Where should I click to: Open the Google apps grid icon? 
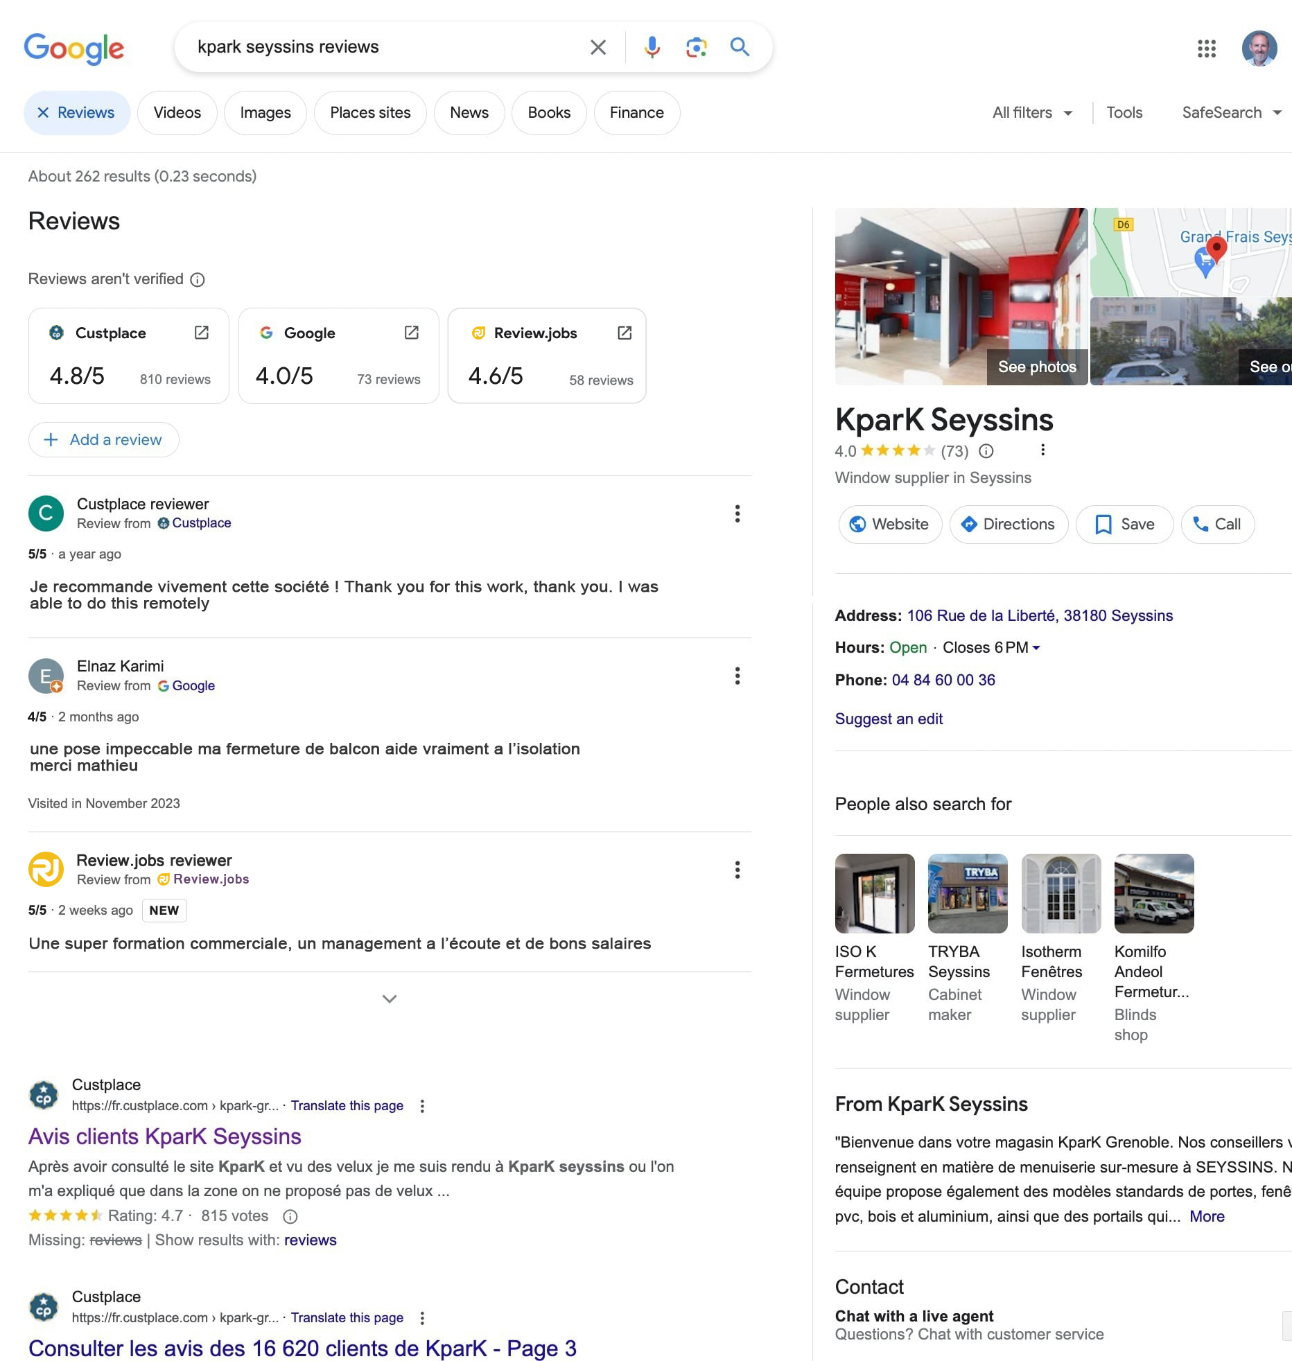(x=1205, y=49)
